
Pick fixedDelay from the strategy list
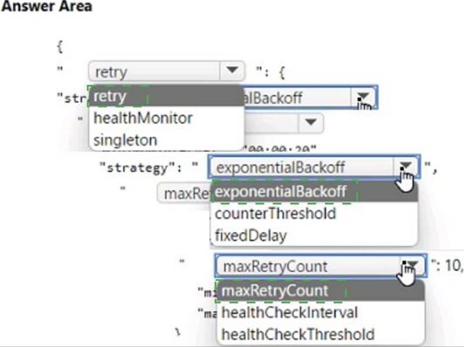251,235
